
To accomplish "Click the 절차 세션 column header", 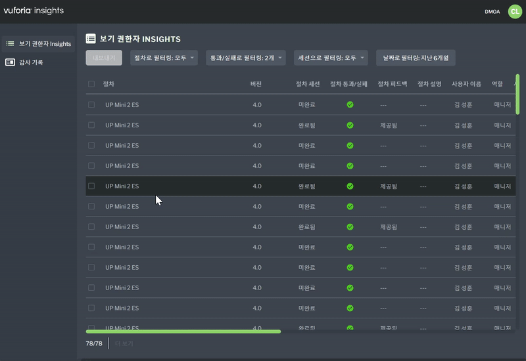I will [307, 84].
